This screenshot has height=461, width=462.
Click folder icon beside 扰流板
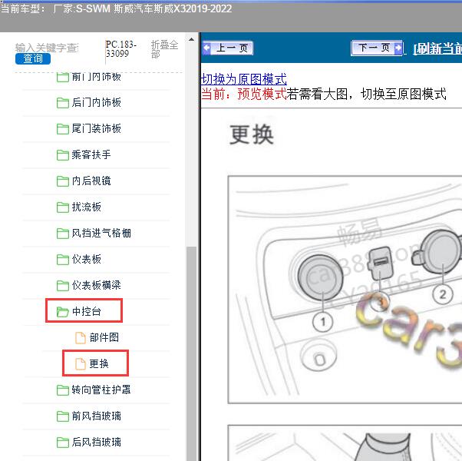pos(62,207)
